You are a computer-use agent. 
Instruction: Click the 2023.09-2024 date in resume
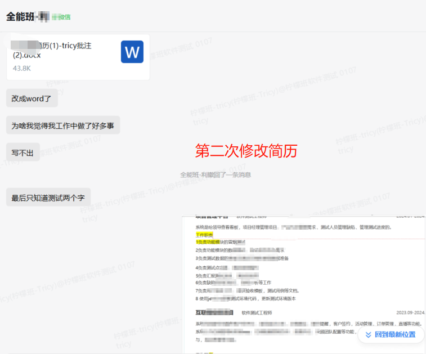410,312
